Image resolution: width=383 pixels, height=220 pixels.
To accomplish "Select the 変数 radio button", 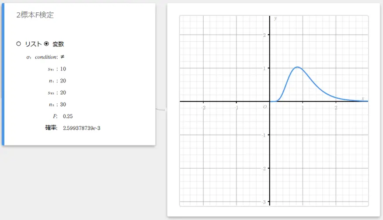I will pos(46,44).
